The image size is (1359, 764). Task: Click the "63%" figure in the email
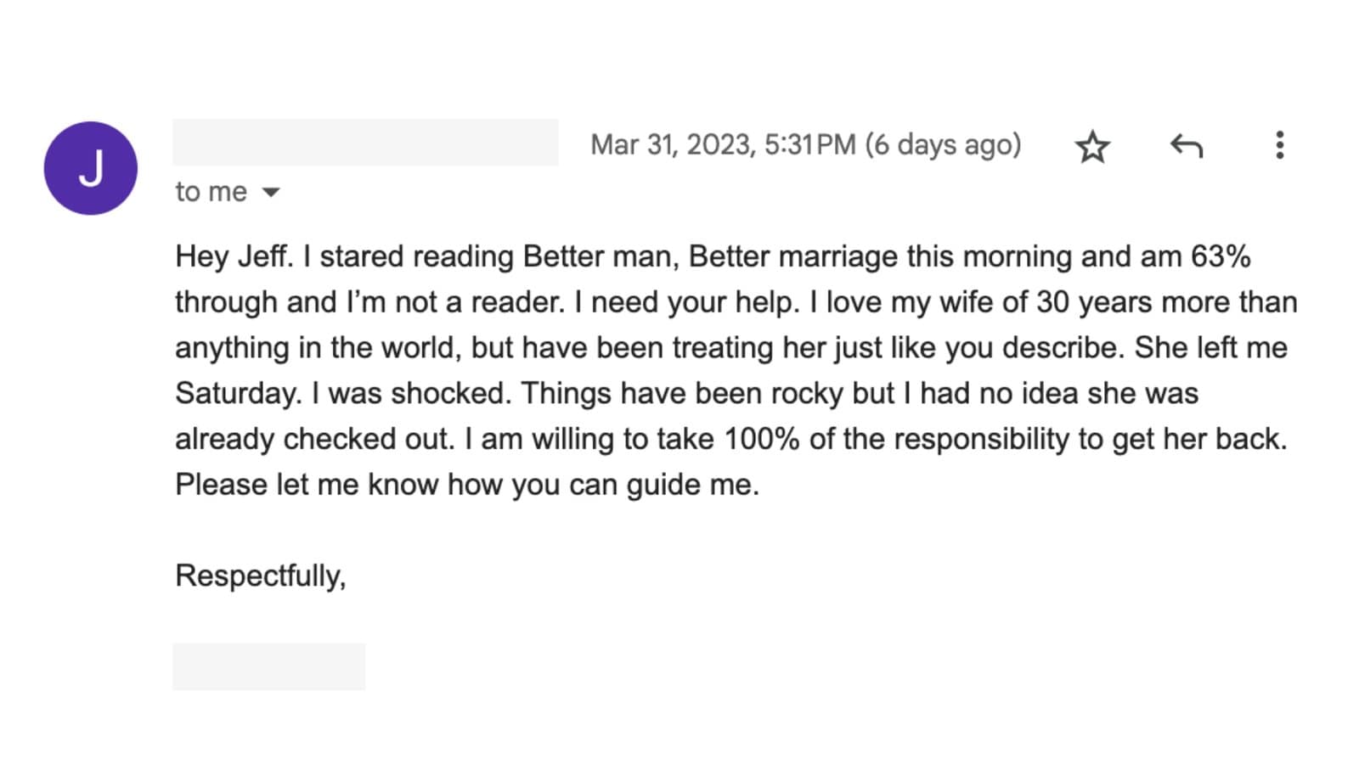pyautogui.click(x=1221, y=256)
